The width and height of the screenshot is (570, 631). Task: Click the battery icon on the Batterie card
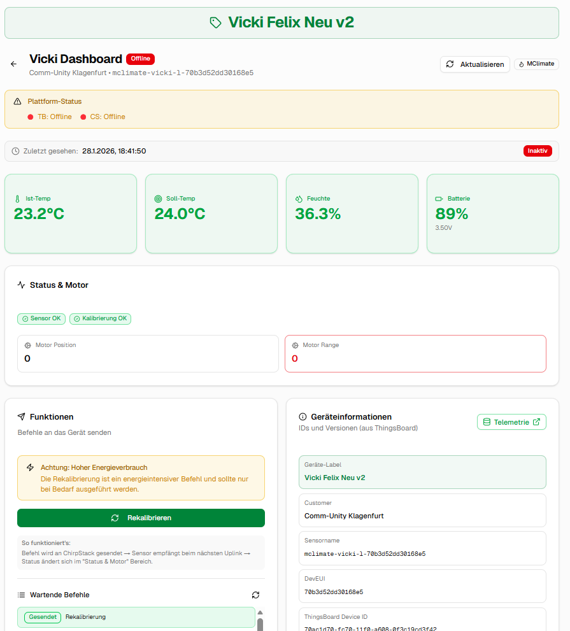(x=438, y=198)
